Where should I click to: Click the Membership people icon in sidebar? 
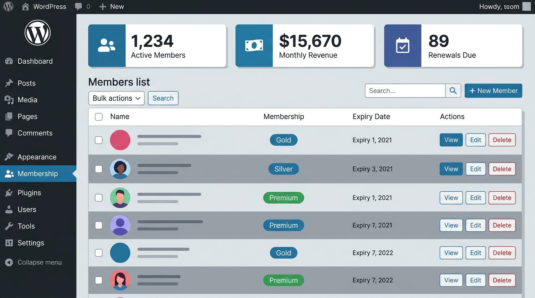click(x=9, y=174)
